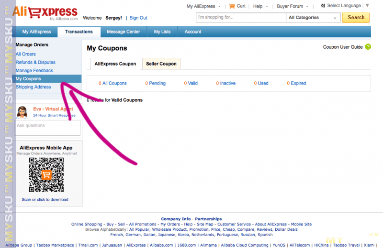Open Refunds & Disputes link
Viewport: 383px width, 248px height.
35,62
